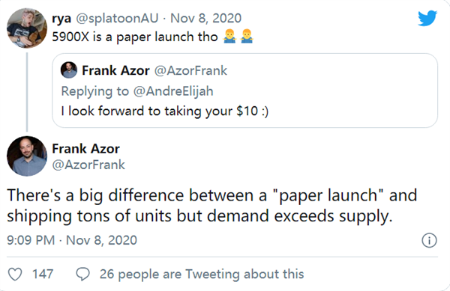Image resolution: width=450 pixels, height=291 pixels.
Task: Open the @splatoonAU handle
Action: pyautogui.click(x=117, y=18)
